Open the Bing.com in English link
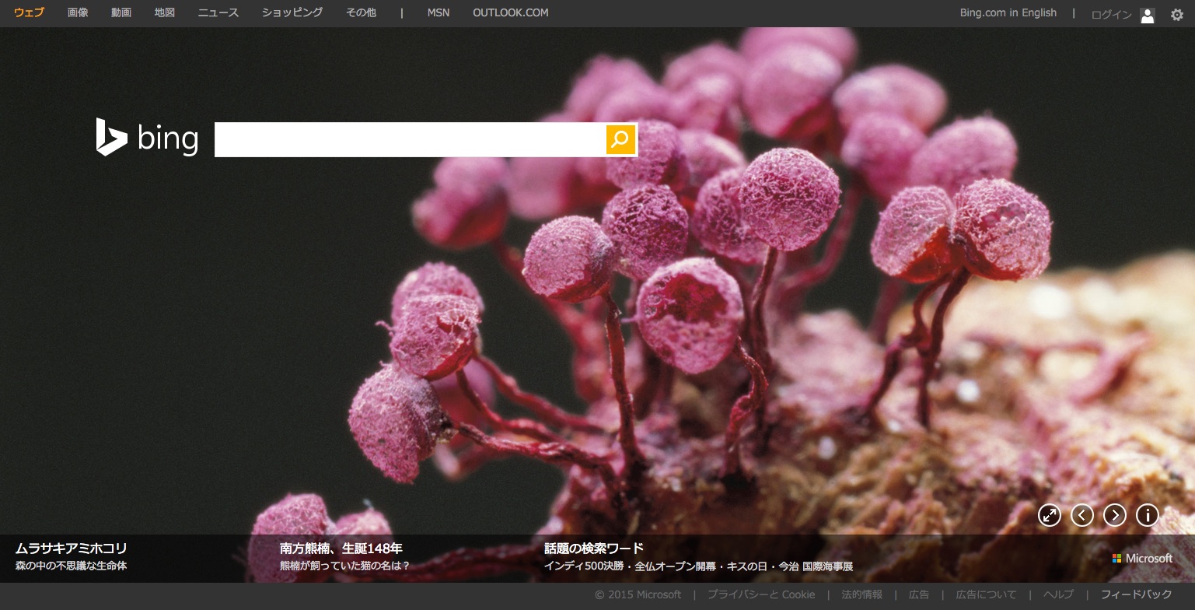1195x610 pixels. [1008, 12]
